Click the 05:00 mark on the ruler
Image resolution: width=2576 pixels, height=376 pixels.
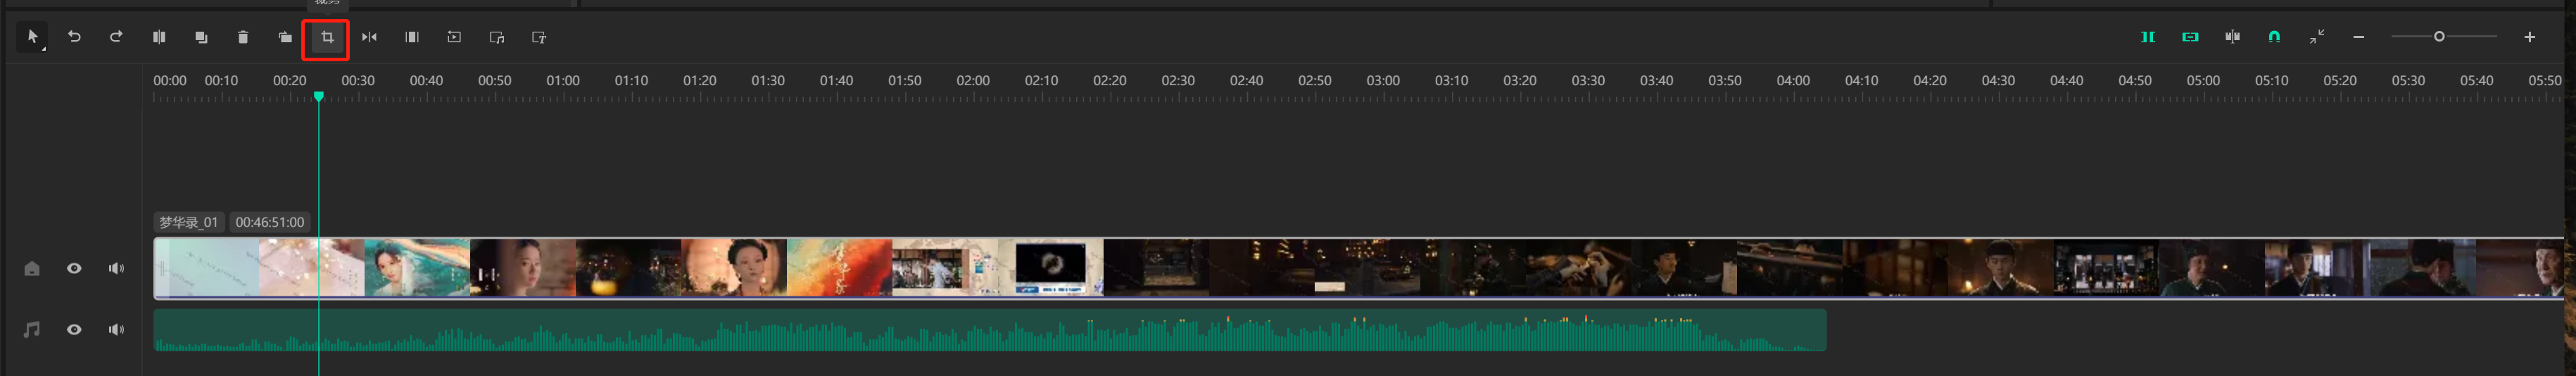pos(2203,80)
